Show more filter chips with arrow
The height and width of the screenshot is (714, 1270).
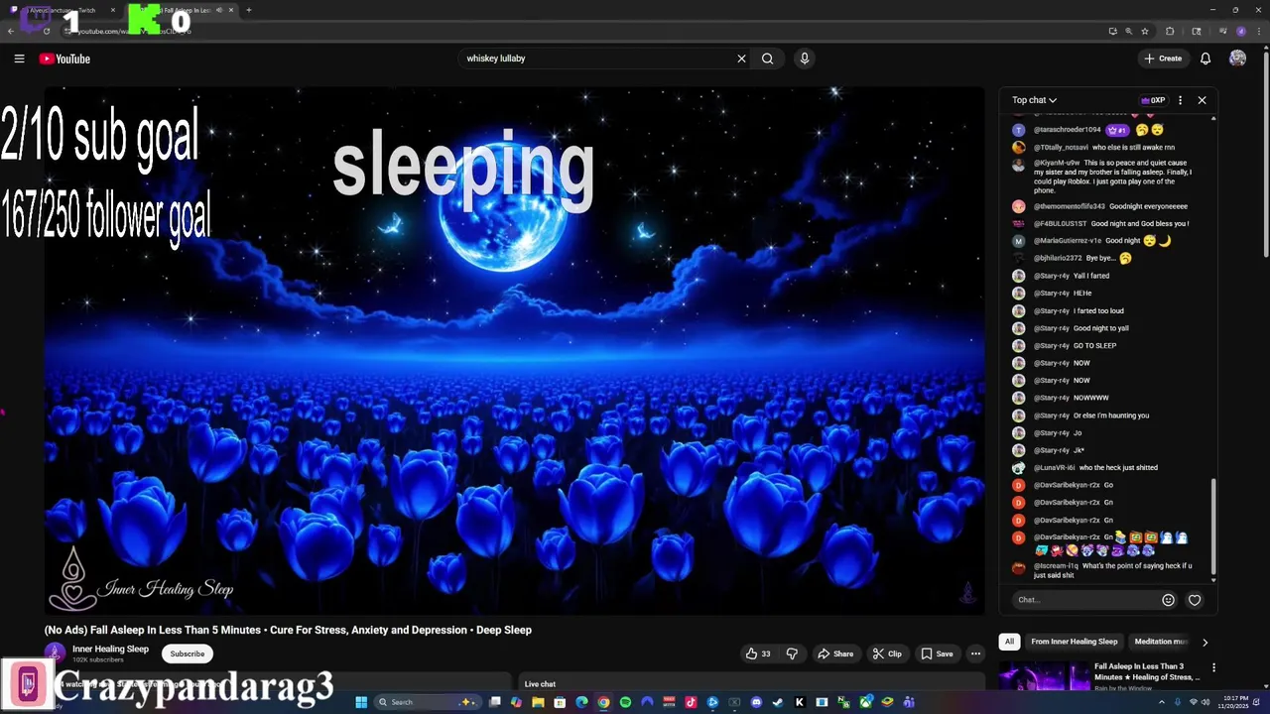pyautogui.click(x=1205, y=642)
